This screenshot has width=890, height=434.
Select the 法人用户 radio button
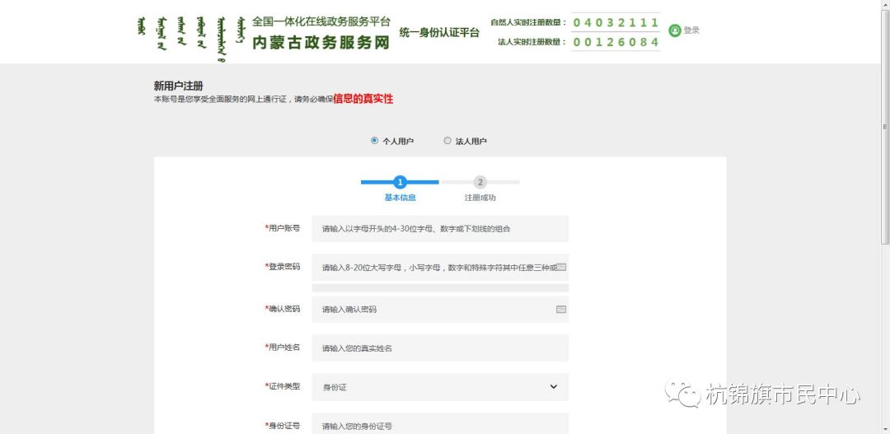(x=447, y=141)
